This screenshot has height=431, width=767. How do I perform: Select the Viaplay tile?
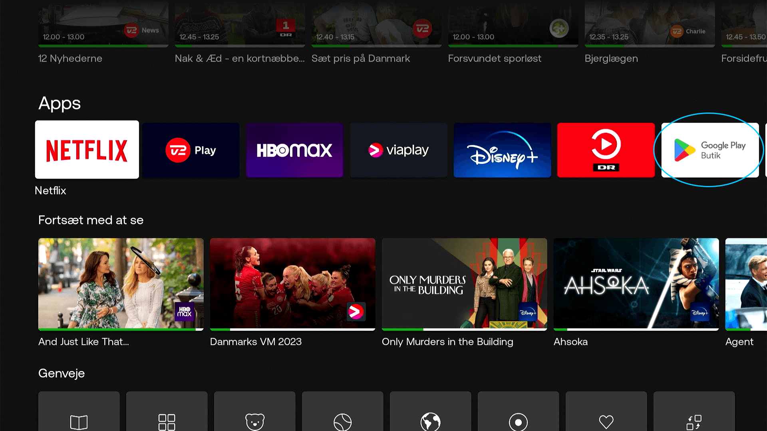click(x=398, y=150)
